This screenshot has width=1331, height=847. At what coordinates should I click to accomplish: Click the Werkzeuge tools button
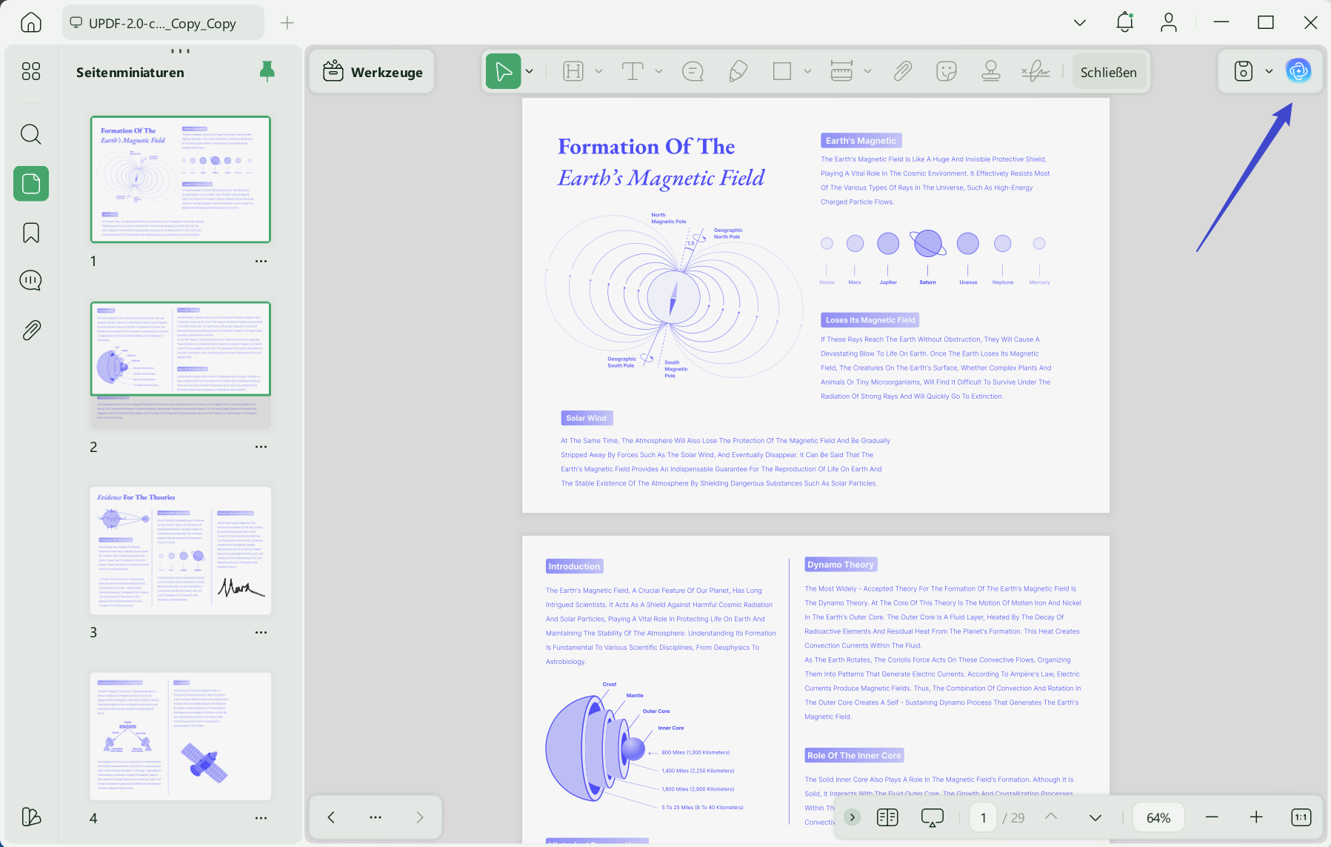(373, 72)
